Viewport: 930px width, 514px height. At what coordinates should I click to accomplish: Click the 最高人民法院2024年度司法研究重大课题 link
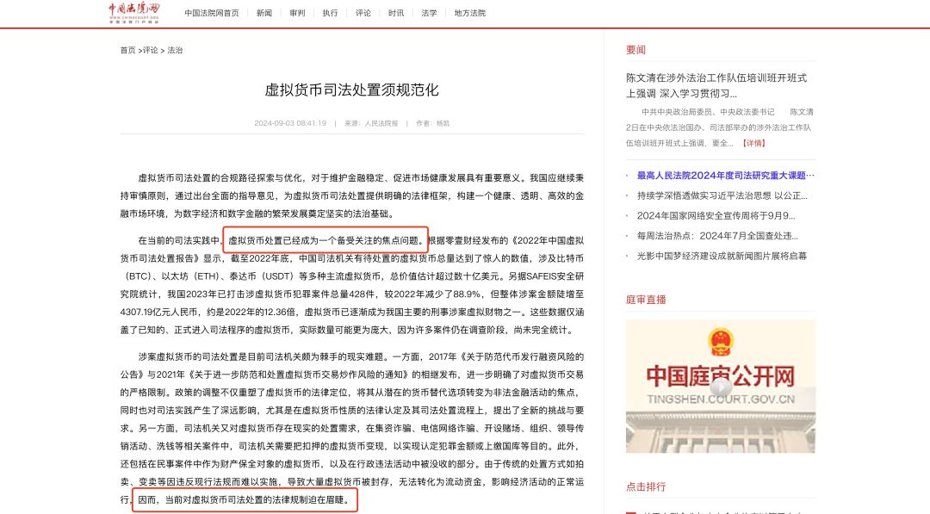point(723,174)
